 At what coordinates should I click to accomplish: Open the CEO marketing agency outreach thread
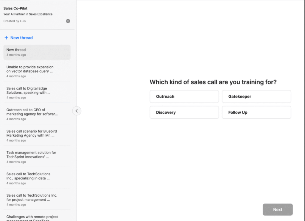pyautogui.click(x=37, y=114)
